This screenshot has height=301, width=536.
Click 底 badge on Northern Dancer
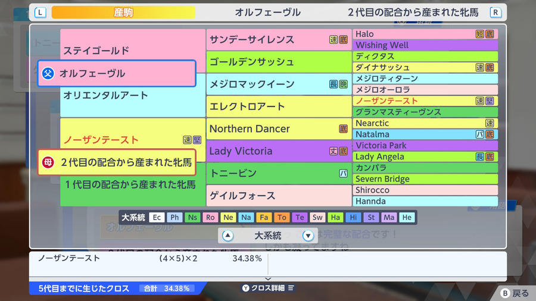tap(343, 128)
